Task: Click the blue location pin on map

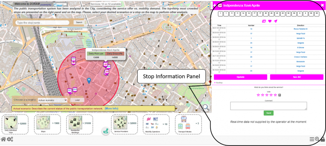Action: tap(89, 80)
